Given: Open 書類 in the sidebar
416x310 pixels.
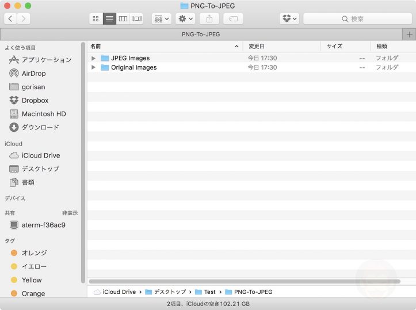Looking at the screenshot, I should [x=22, y=182].
